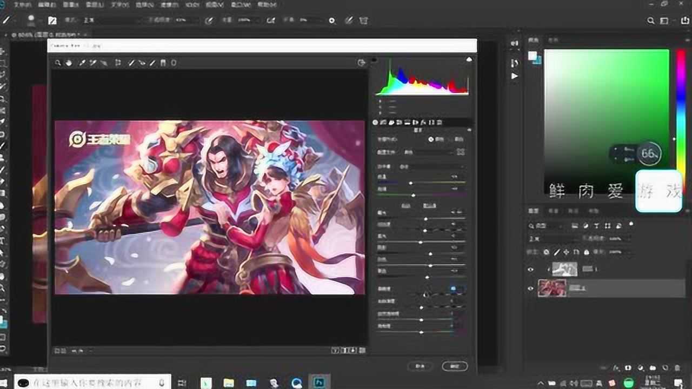Image resolution: width=692 pixels, height=389 pixels.
Task: Choose the Color treatment radio button
Action: [x=431, y=139]
